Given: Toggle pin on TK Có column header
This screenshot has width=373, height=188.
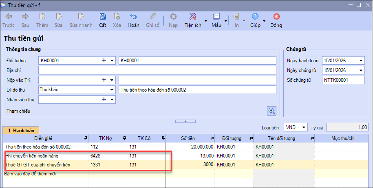Looking at the screenshot, I should [x=163, y=137].
